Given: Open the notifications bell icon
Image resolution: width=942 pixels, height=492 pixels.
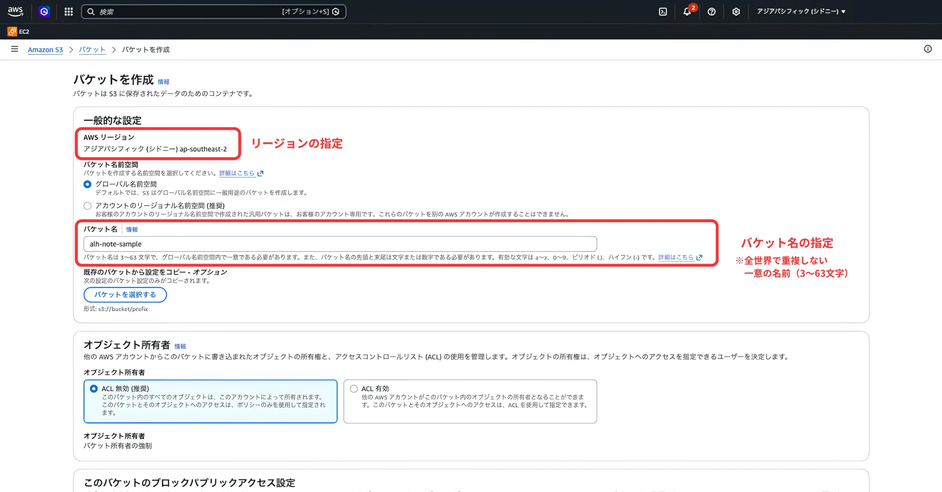Looking at the screenshot, I should pyautogui.click(x=687, y=12).
